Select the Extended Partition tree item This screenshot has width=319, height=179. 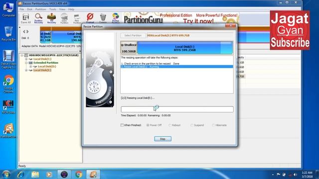coord(46,63)
